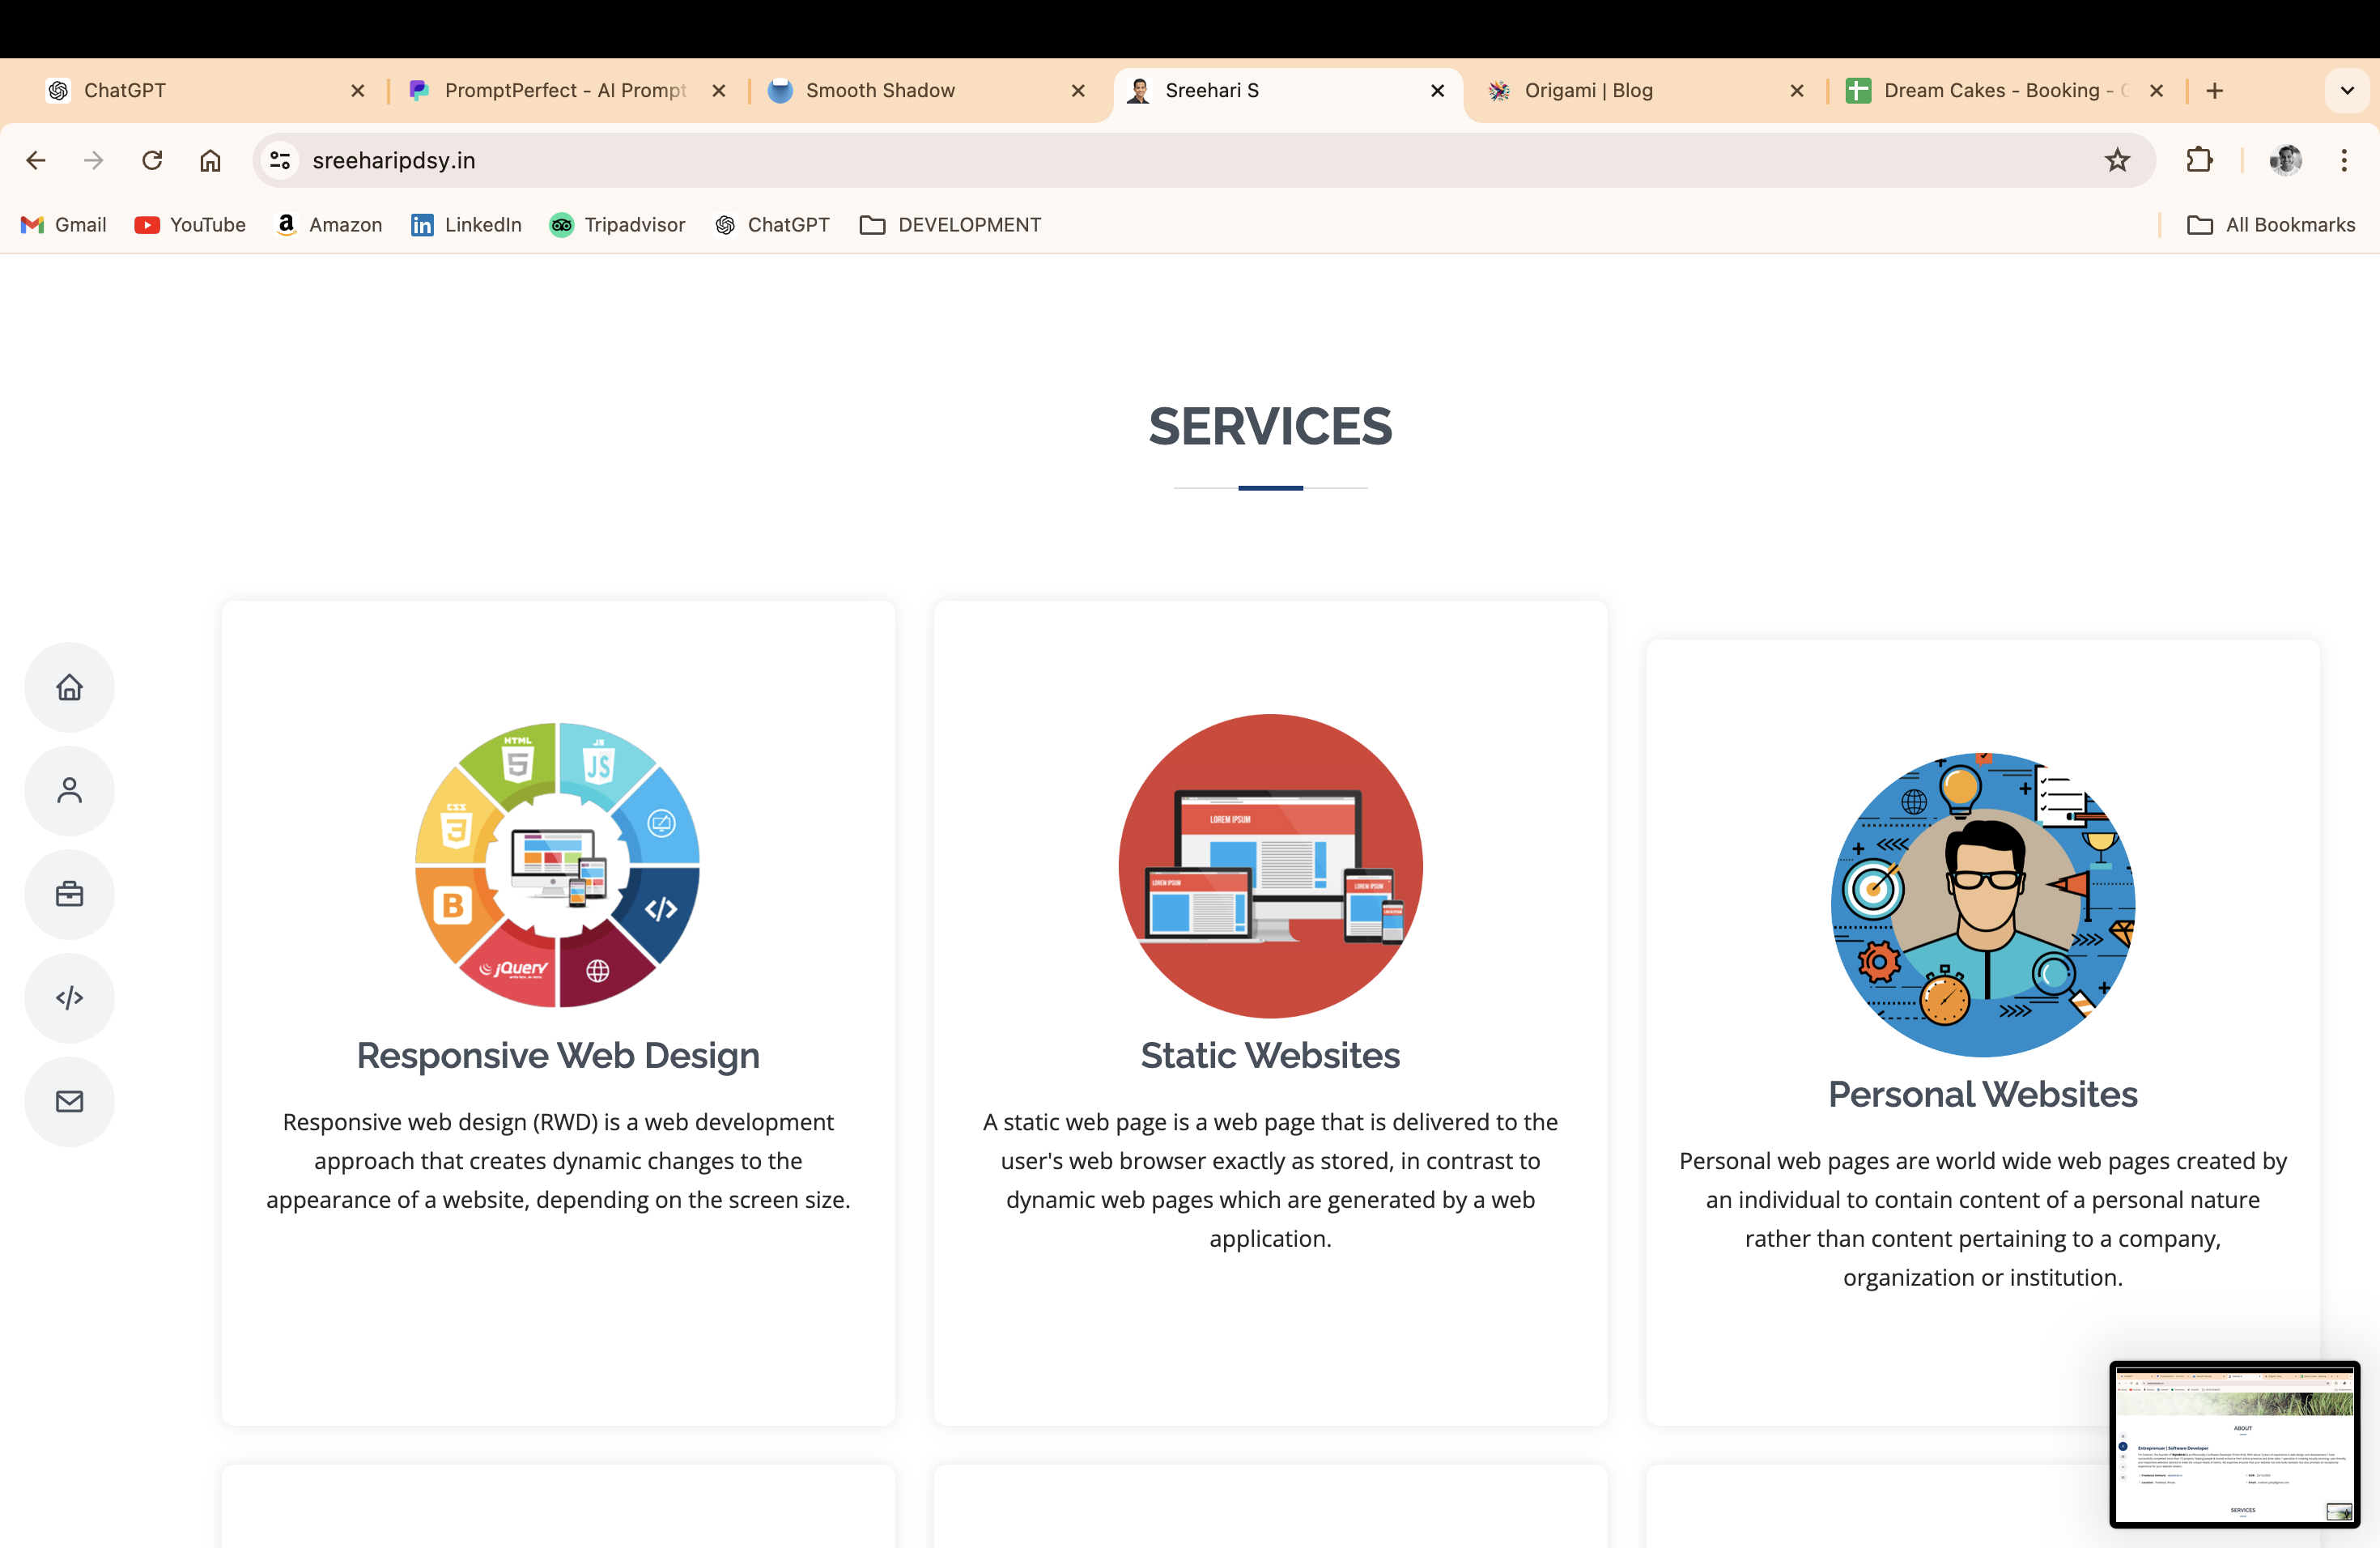The height and width of the screenshot is (1548, 2380).
Task: Click the envelope contact icon in sidebar
Action: (69, 1101)
